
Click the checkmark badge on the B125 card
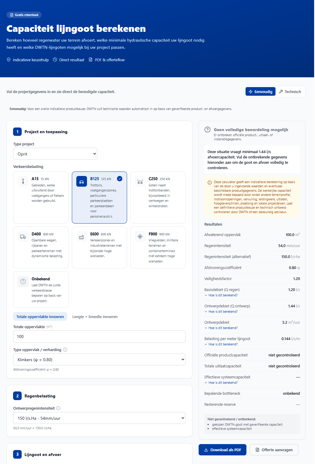point(120,179)
